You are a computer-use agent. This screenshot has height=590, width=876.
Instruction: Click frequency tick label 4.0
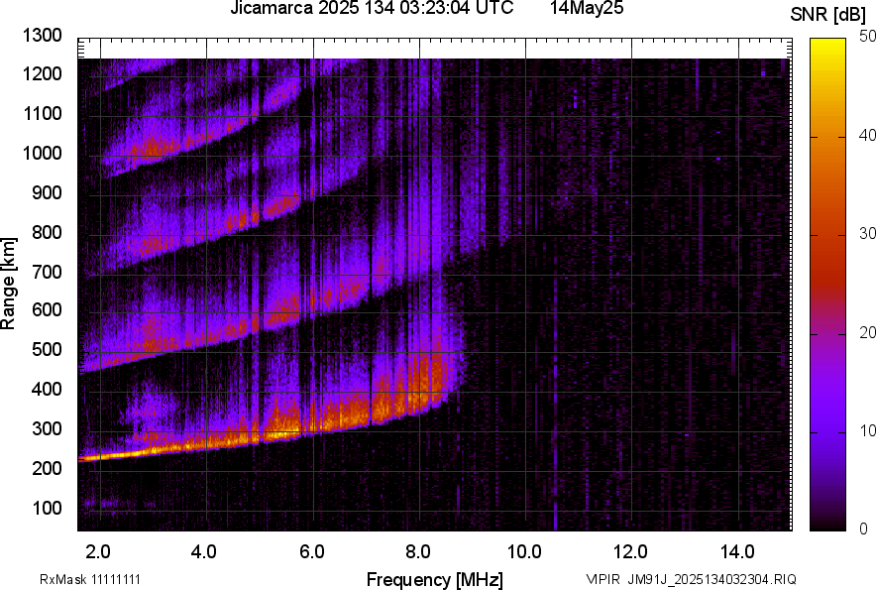pyautogui.click(x=203, y=552)
